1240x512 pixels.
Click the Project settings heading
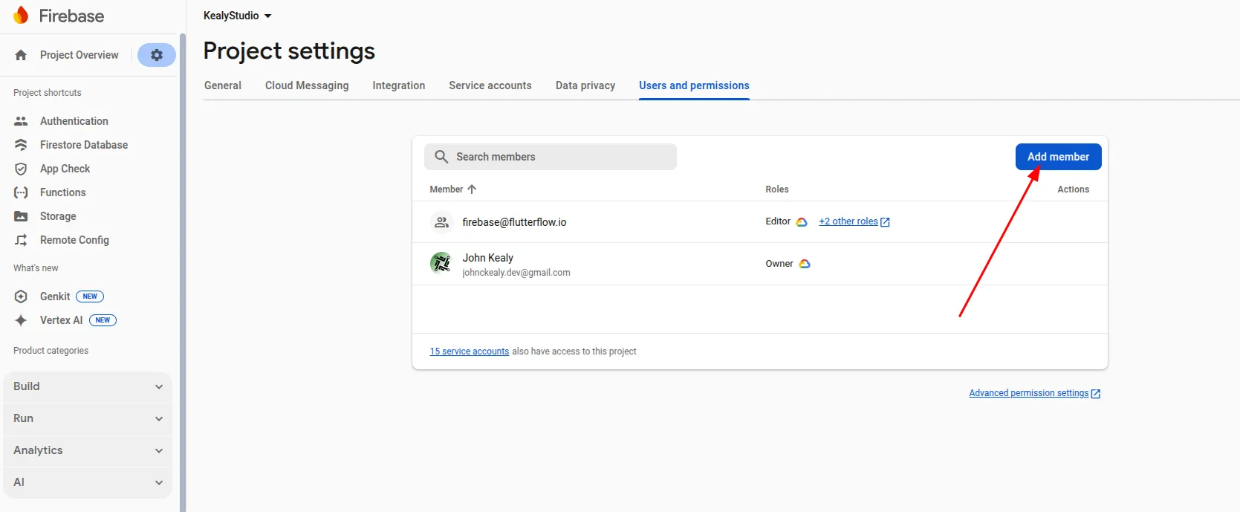tap(289, 51)
